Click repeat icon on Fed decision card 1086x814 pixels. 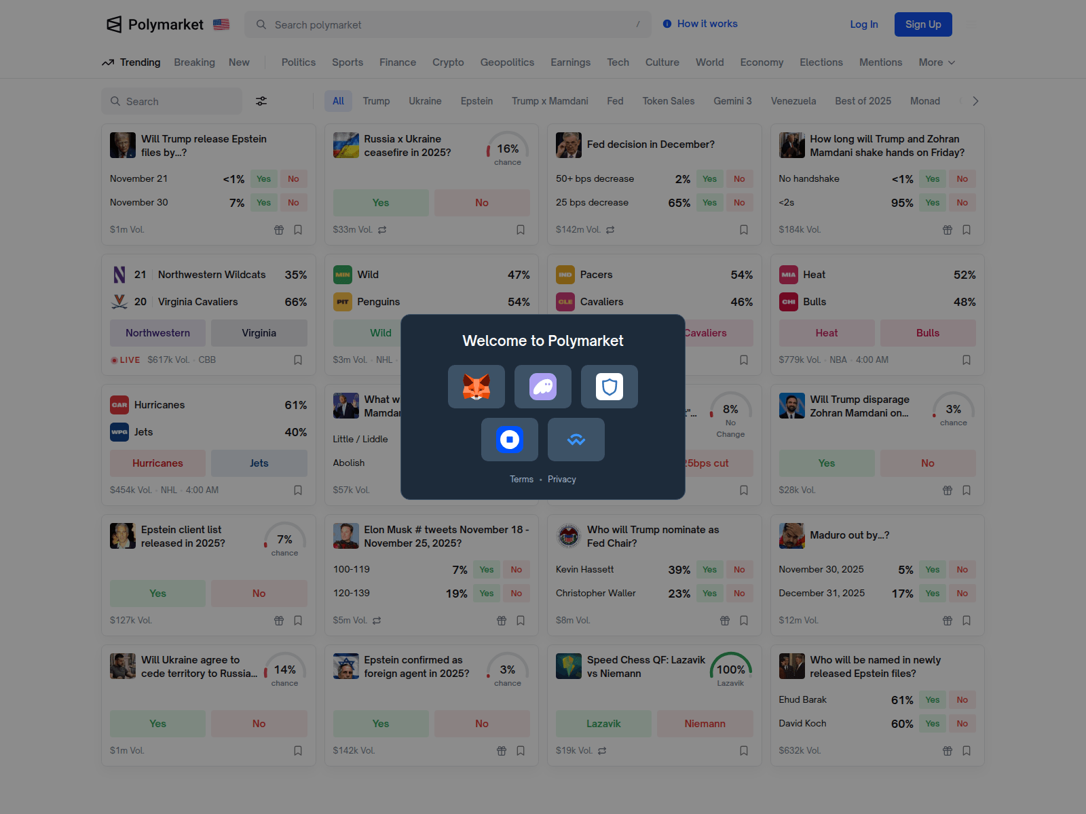pos(610,230)
